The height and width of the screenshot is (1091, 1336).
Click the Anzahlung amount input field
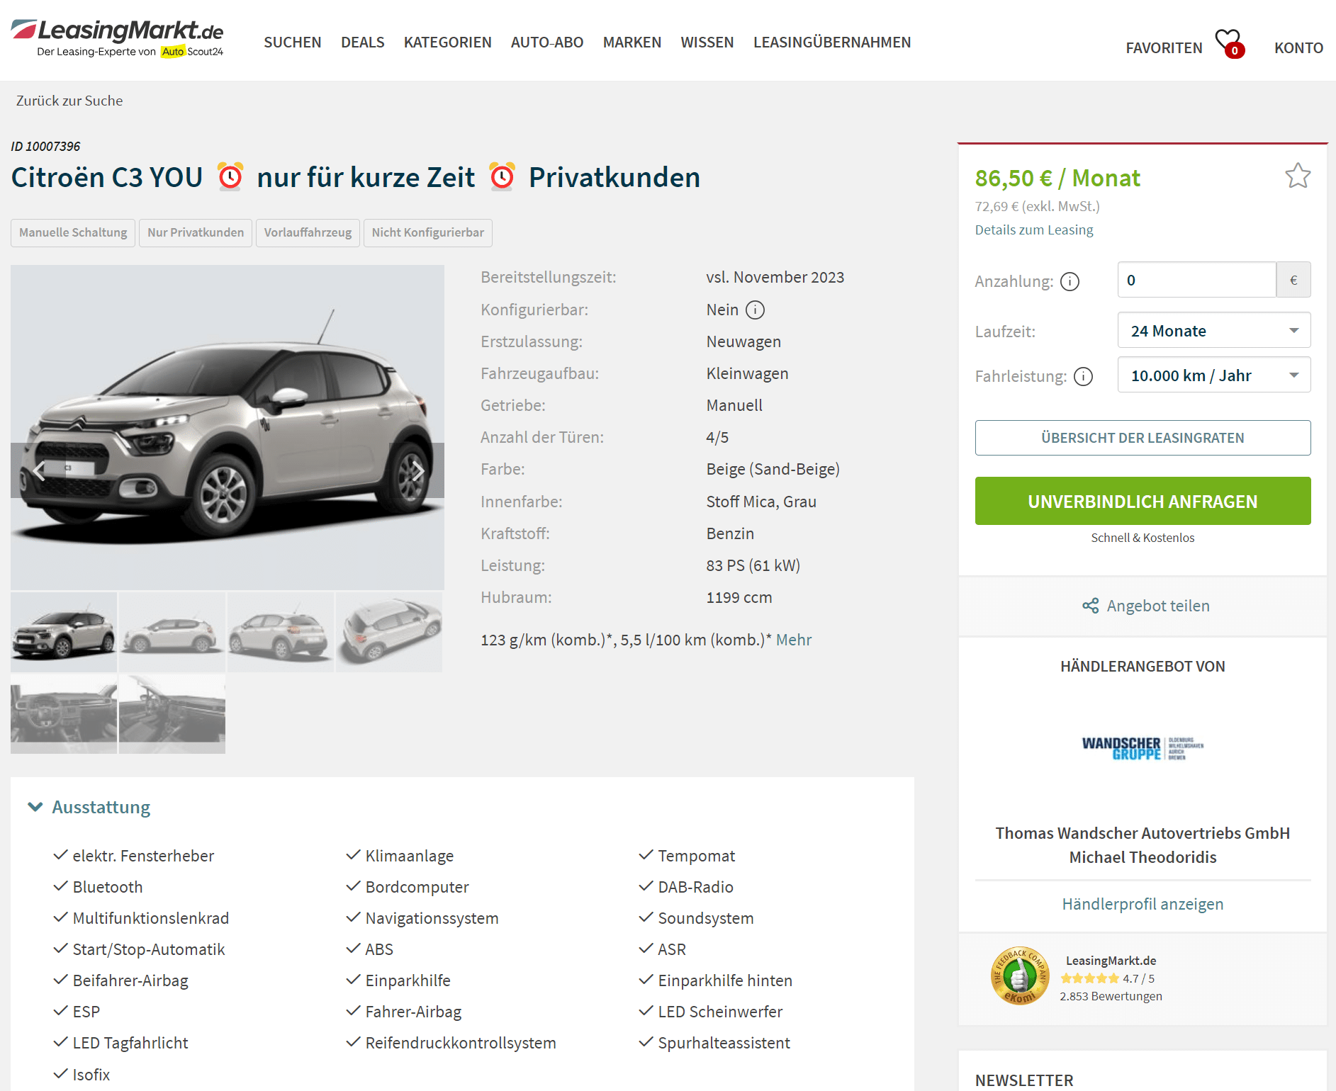[x=1196, y=280]
